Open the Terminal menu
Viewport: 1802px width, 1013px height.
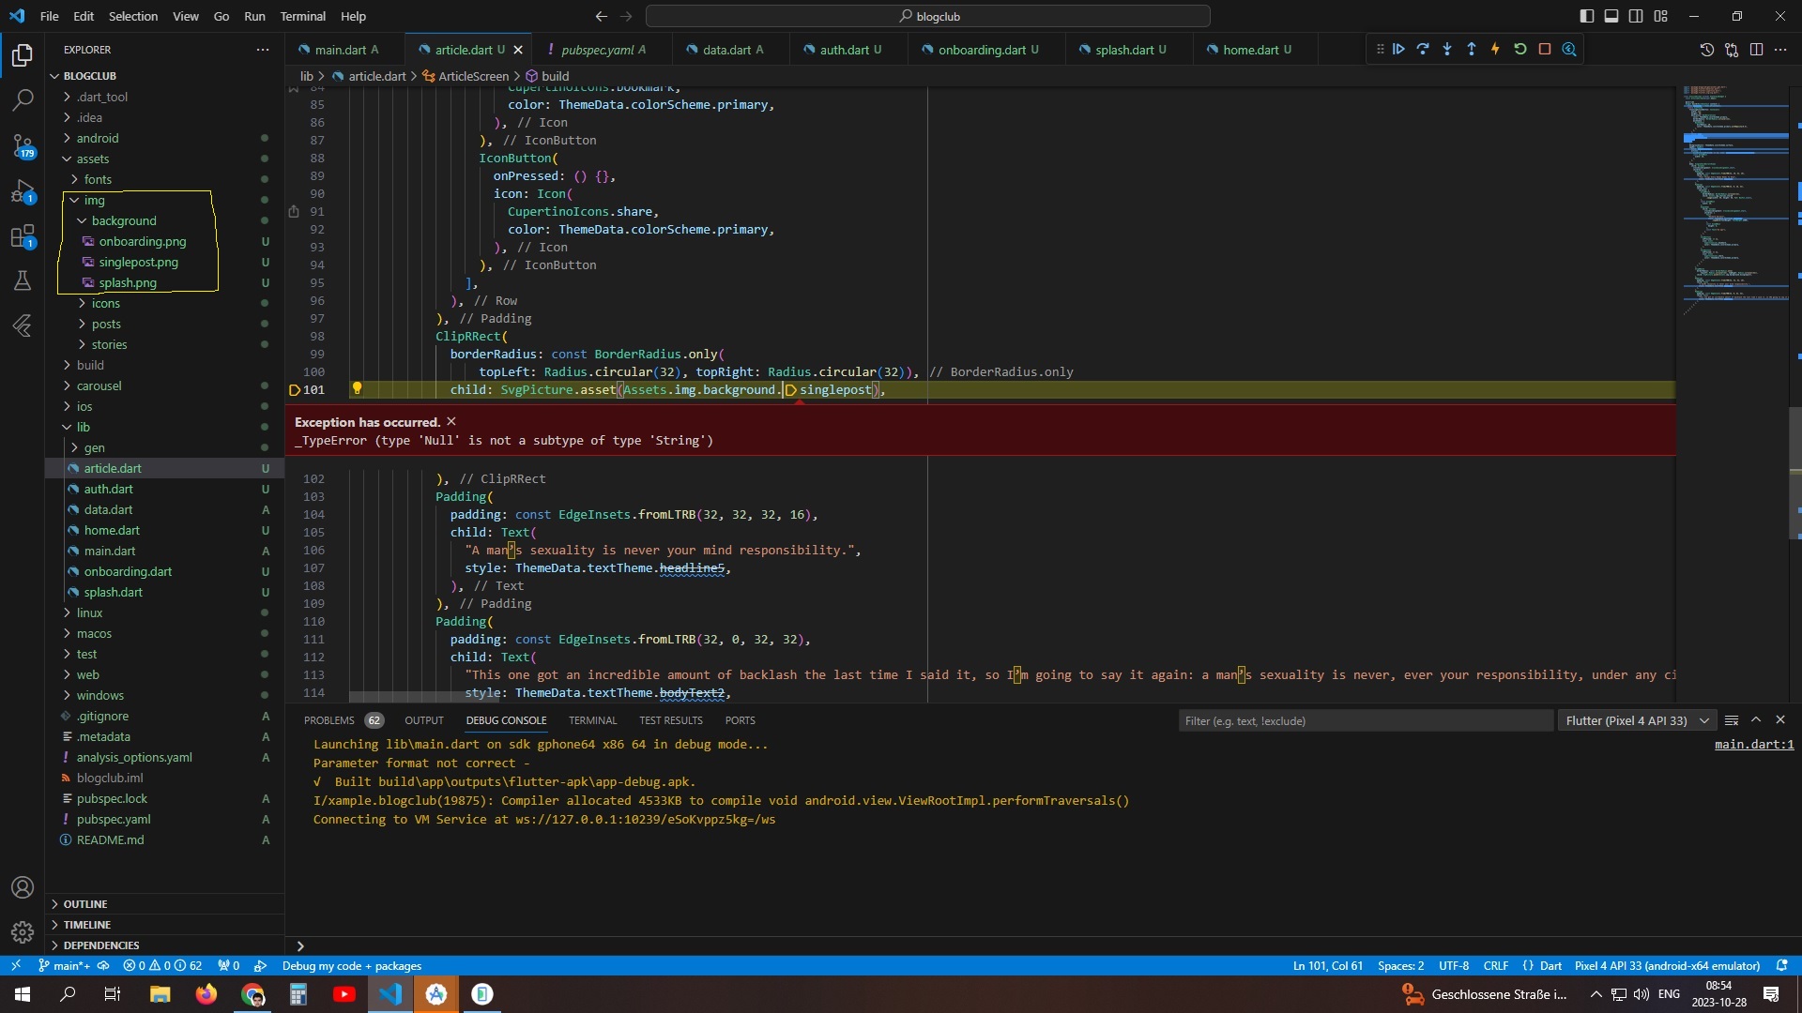pos(302,16)
